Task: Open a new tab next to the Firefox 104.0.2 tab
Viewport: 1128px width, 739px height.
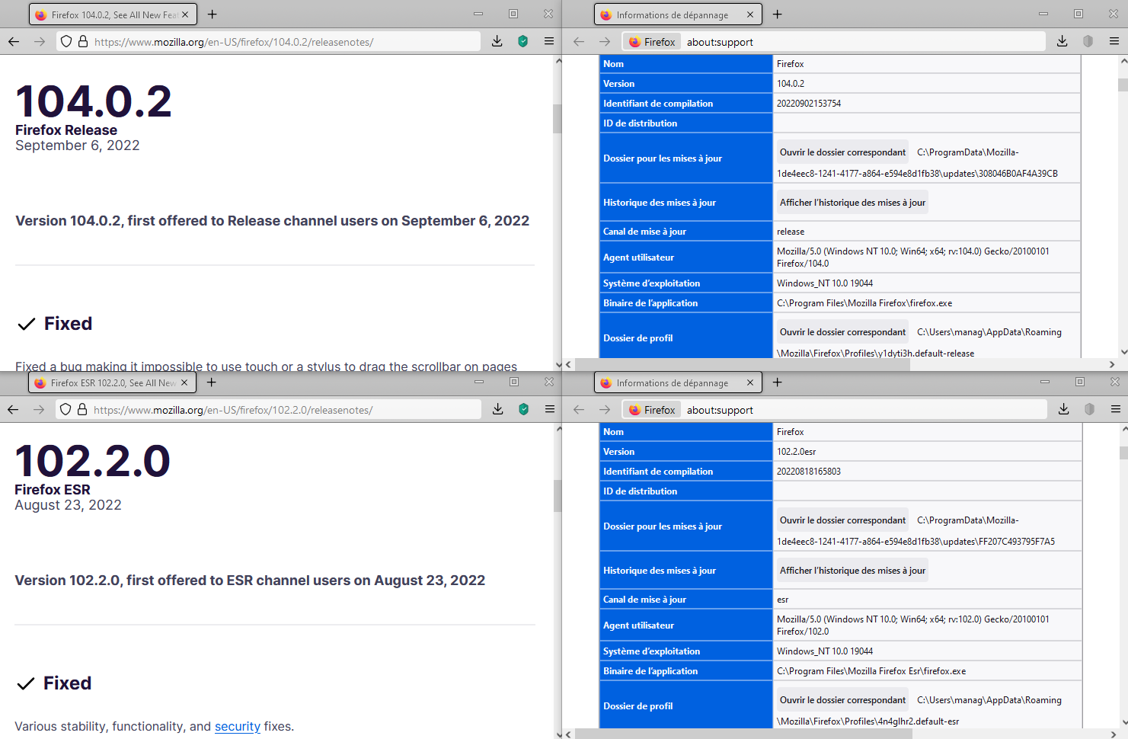Action: [212, 14]
